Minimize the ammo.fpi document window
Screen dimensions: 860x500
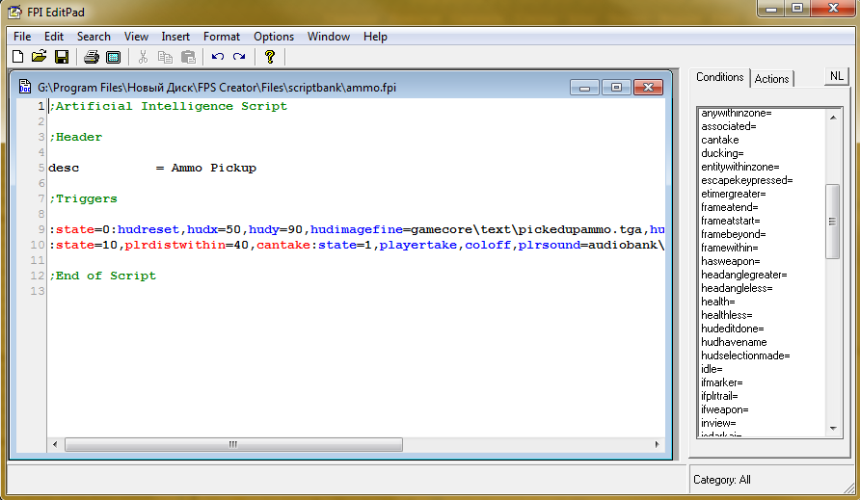coord(584,88)
